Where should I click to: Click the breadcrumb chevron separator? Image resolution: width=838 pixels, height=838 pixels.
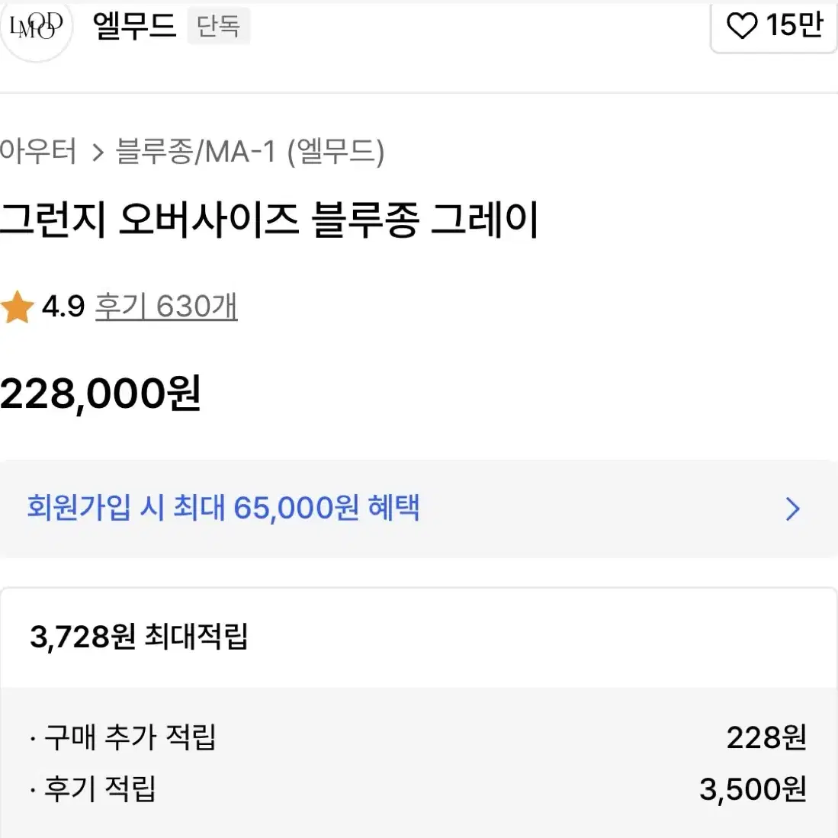tap(98, 153)
